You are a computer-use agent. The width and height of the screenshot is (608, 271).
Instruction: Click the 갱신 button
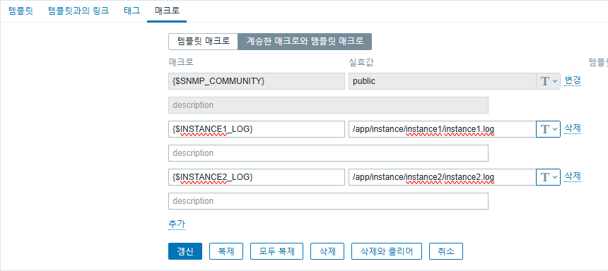pos(185,251)
